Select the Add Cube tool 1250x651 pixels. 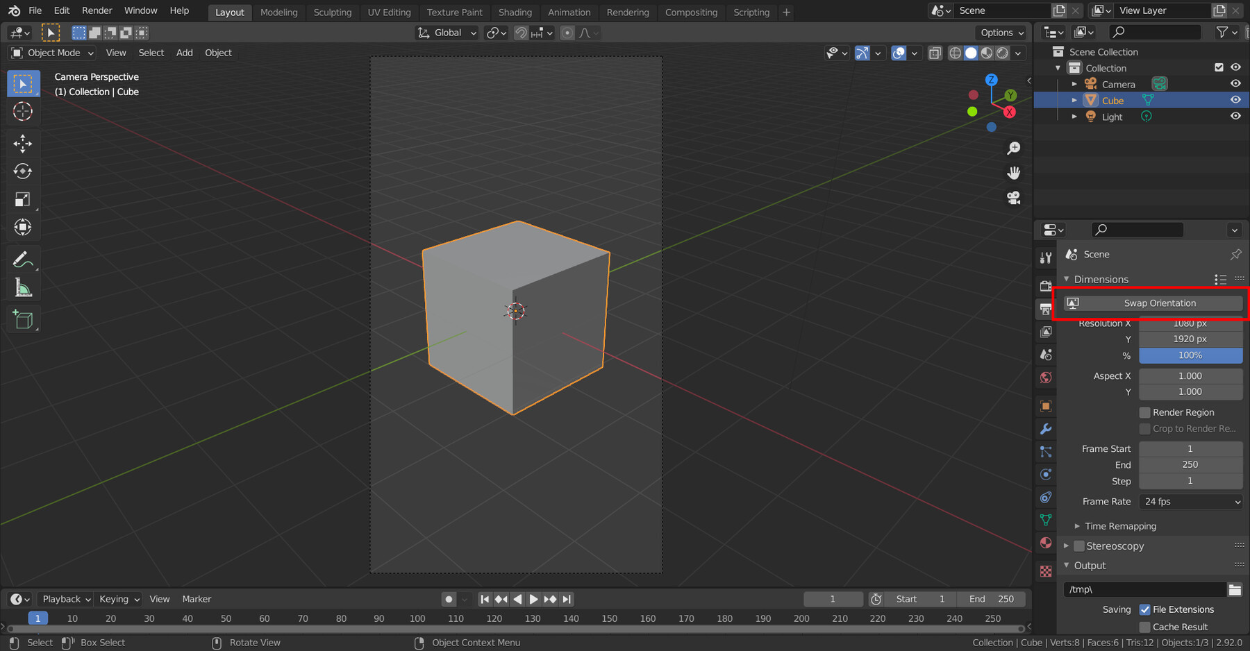point(23,319)
